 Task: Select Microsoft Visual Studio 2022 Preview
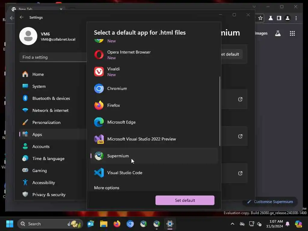pyautogui.click(x=154, y=139)
